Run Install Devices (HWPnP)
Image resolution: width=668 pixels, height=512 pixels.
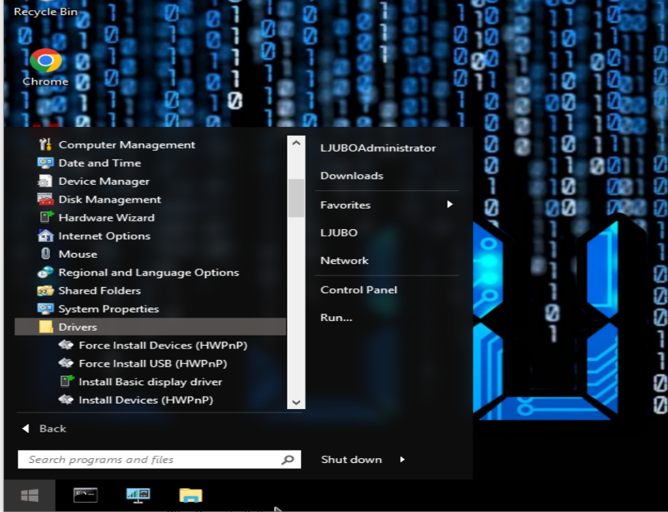pos(151,400)
